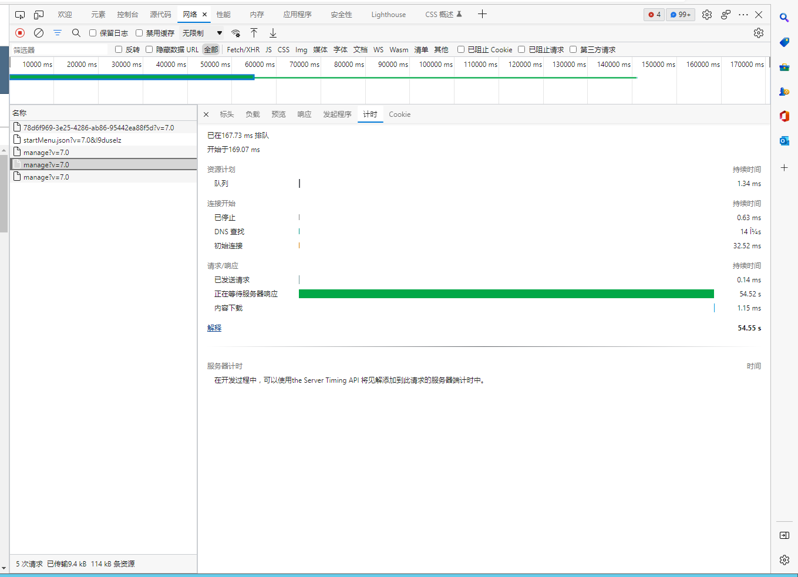Clear the network log with the clear icon
This screenshot has width=798, height=577.
click(39, 33)
